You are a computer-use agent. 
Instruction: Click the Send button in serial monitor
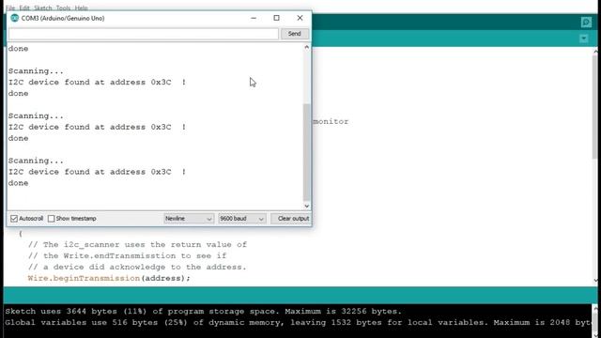294,34
